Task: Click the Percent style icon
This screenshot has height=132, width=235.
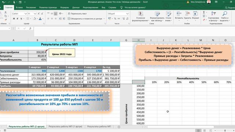Action: click(115, 19)
